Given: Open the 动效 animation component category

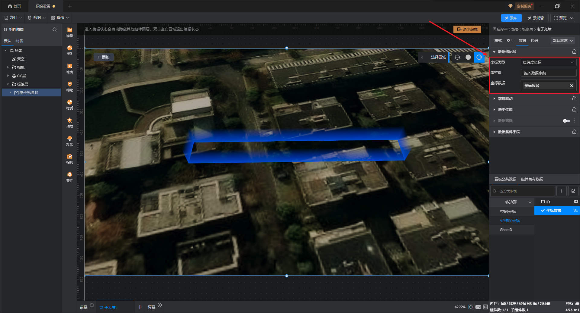Looking at the screenshot, I should [69, 123].
